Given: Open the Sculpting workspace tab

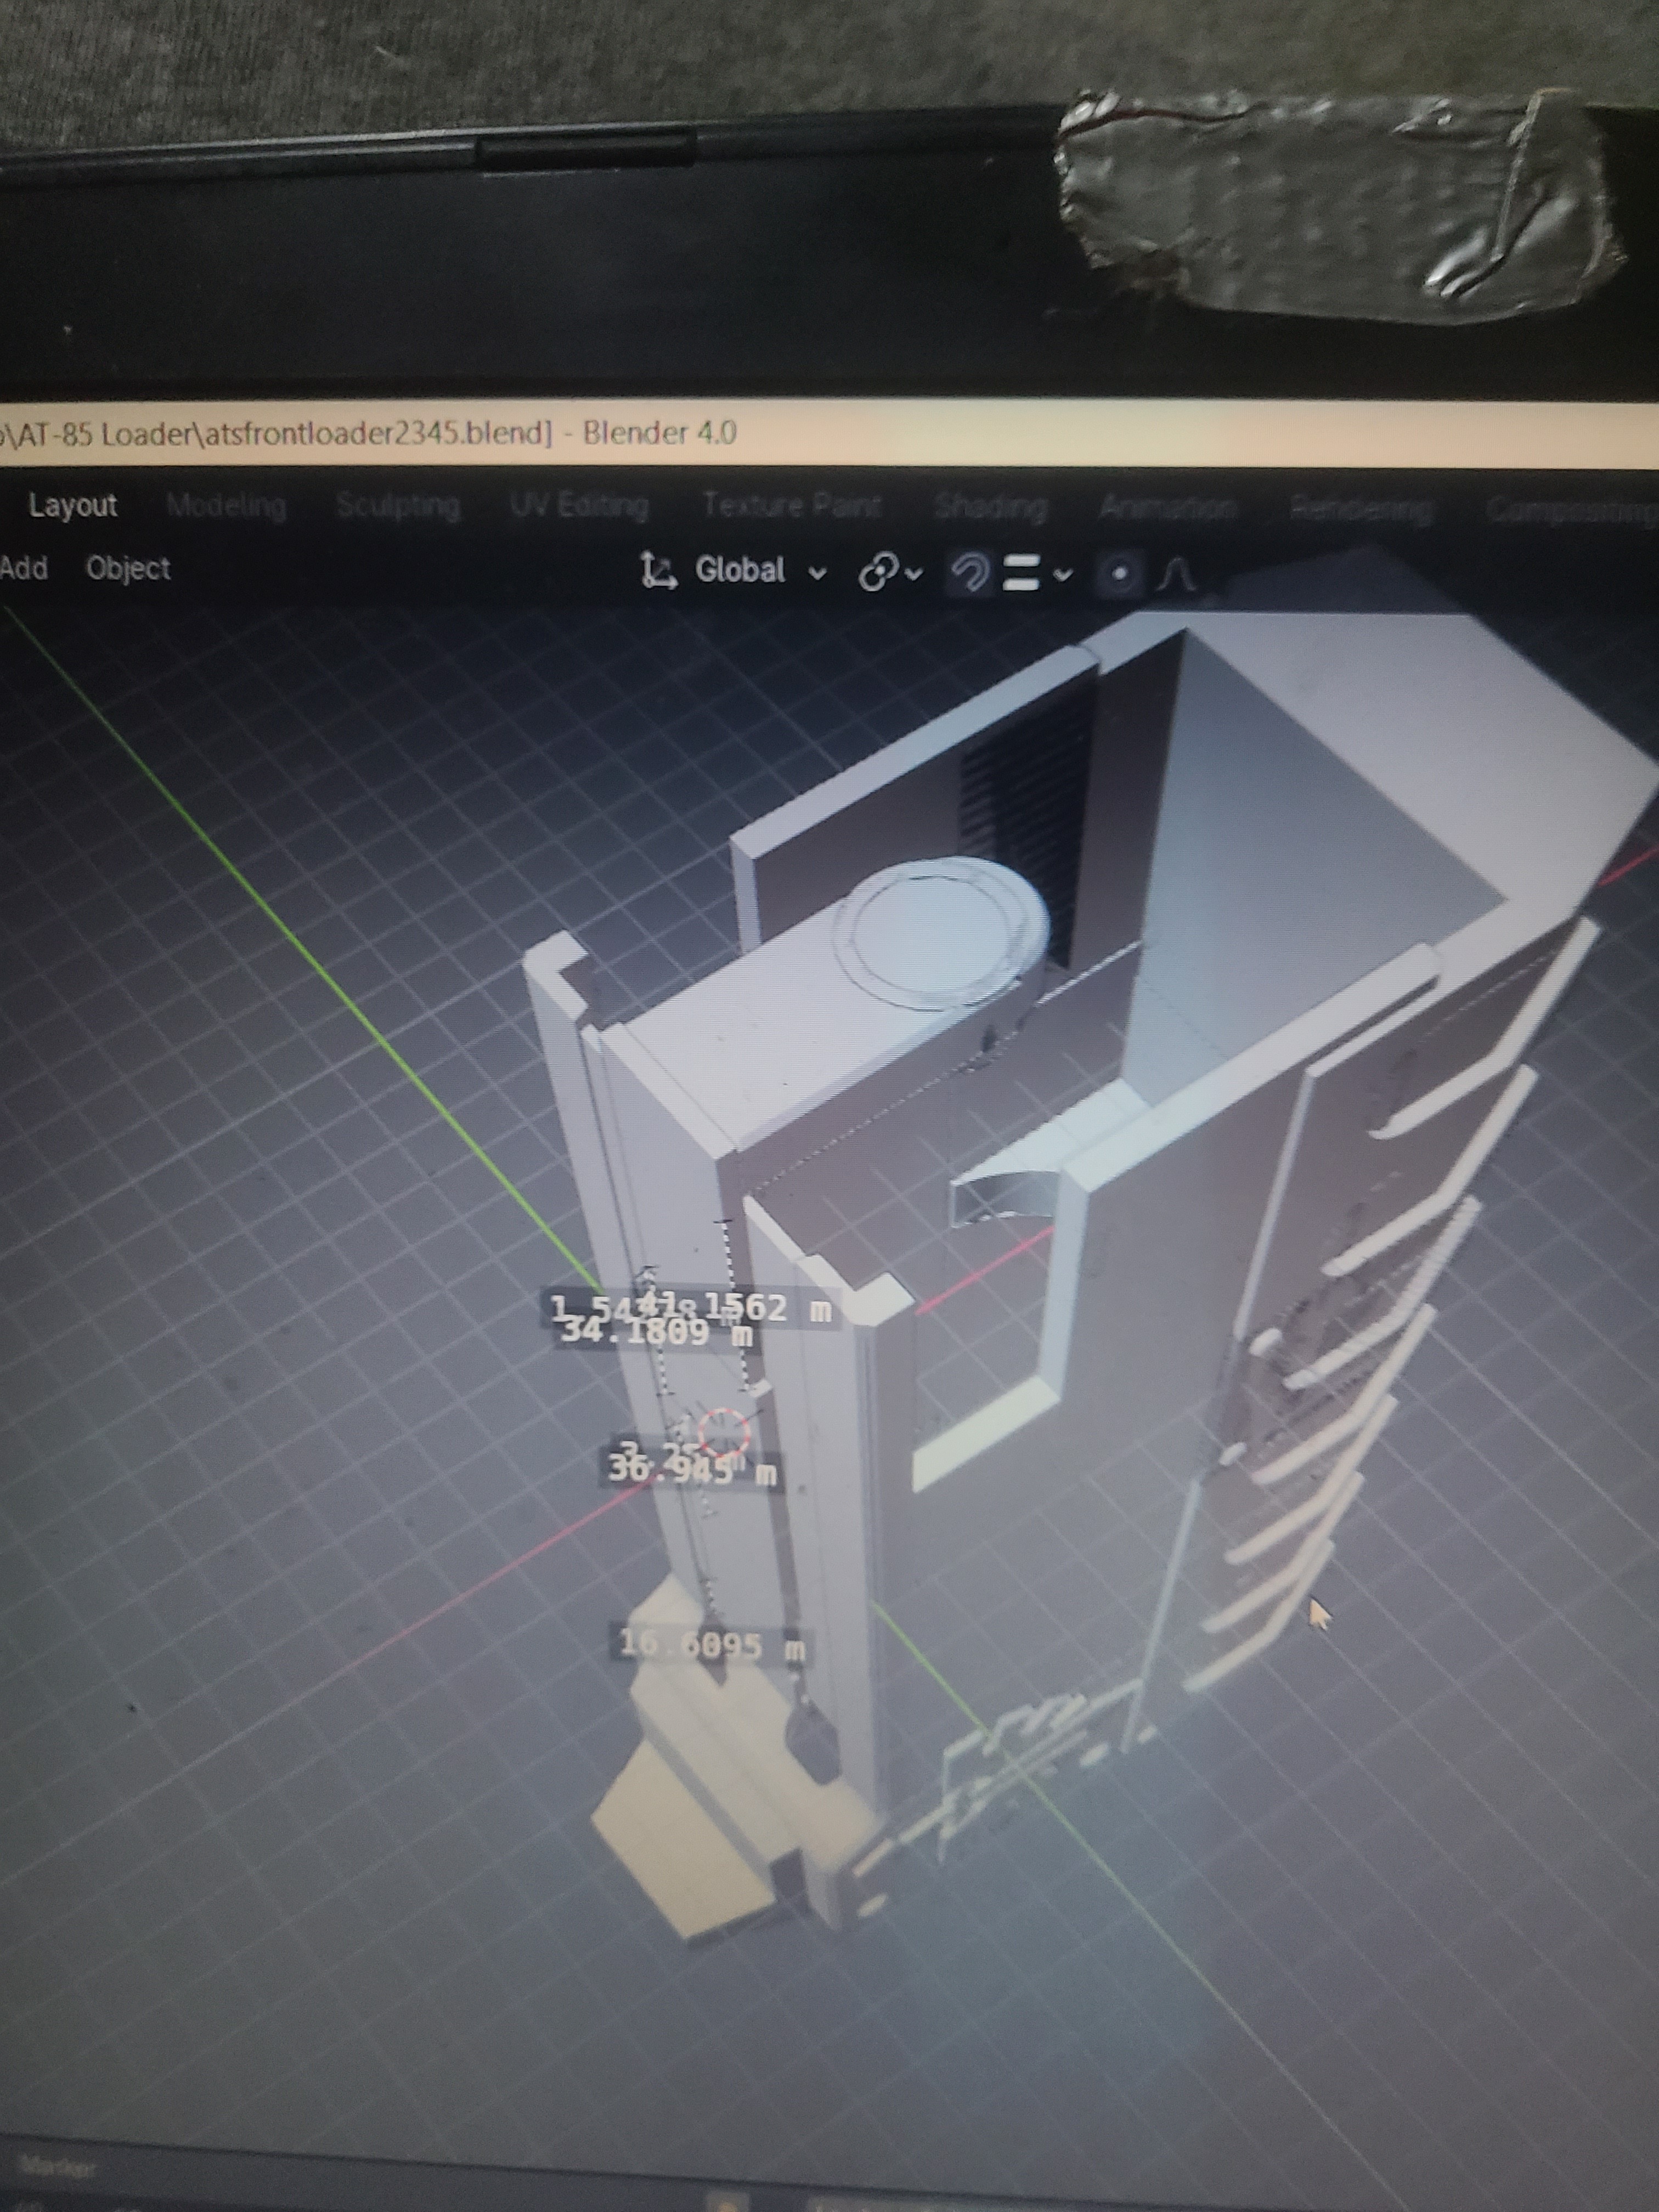Looking at the screenshot, I should tap(398, 505).
